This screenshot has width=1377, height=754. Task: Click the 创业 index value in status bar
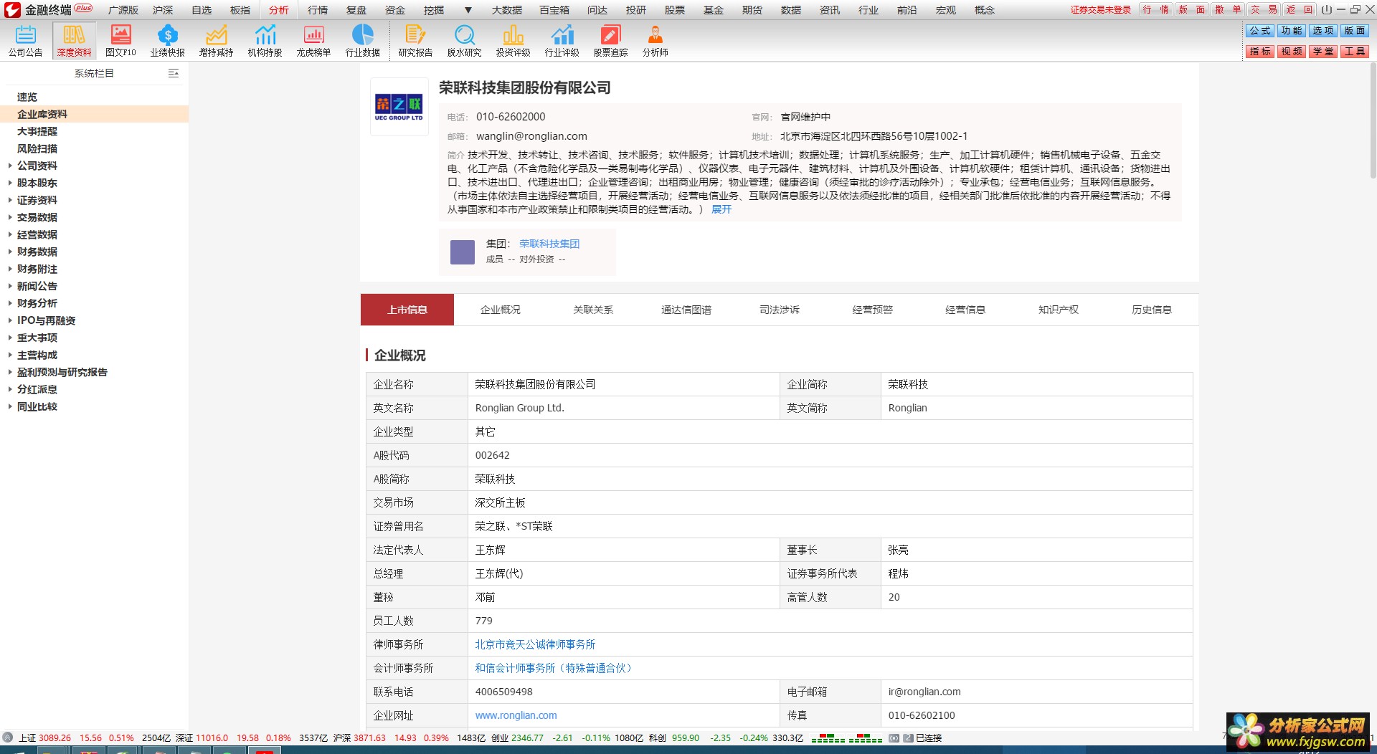click(527, 738)
